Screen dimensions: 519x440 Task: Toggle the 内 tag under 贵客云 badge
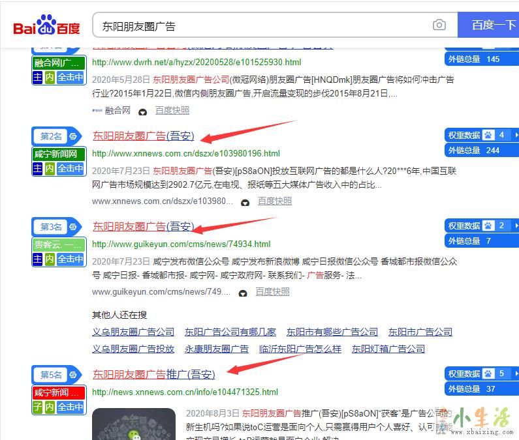(x=50, y=259)
